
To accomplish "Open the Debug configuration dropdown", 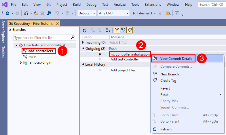I will click(87, 13).
